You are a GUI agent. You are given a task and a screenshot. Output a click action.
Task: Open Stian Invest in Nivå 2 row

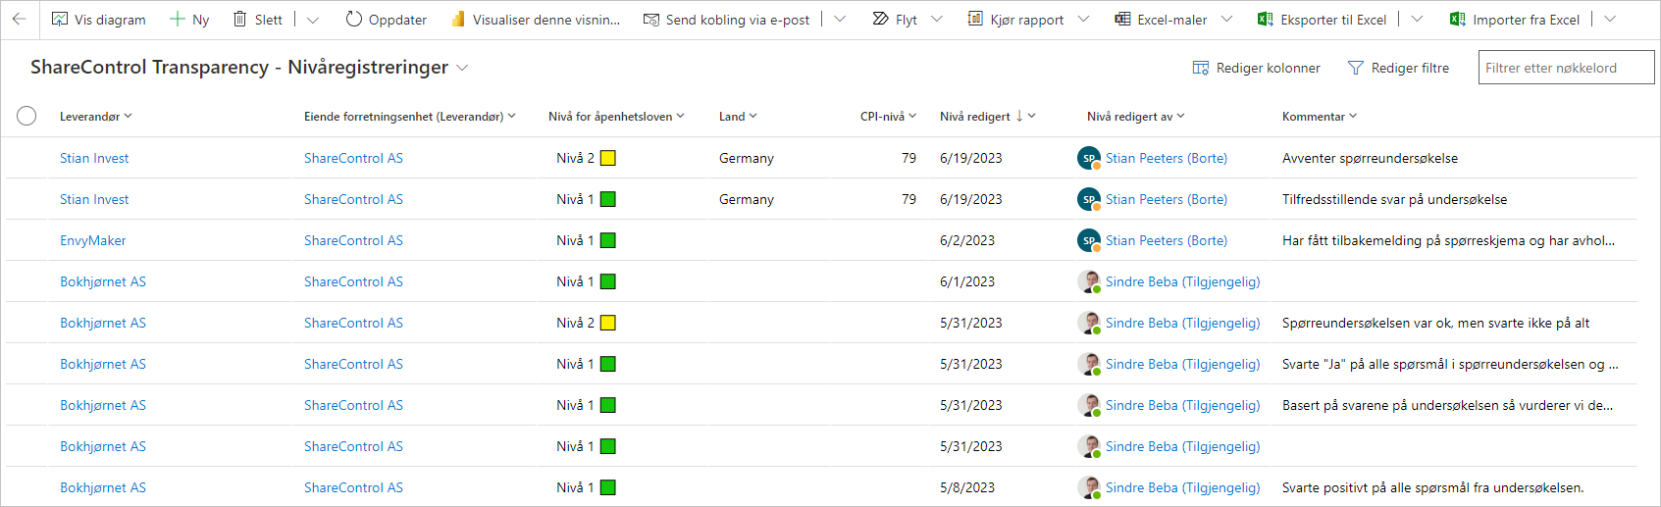[x=94, y=158]
